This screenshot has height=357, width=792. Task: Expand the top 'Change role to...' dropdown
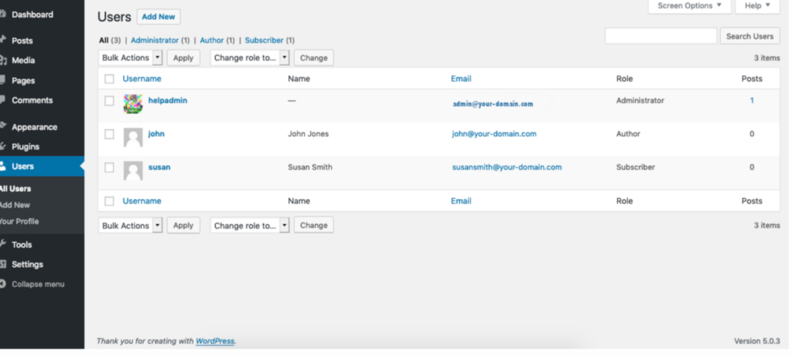pos(249,58)
